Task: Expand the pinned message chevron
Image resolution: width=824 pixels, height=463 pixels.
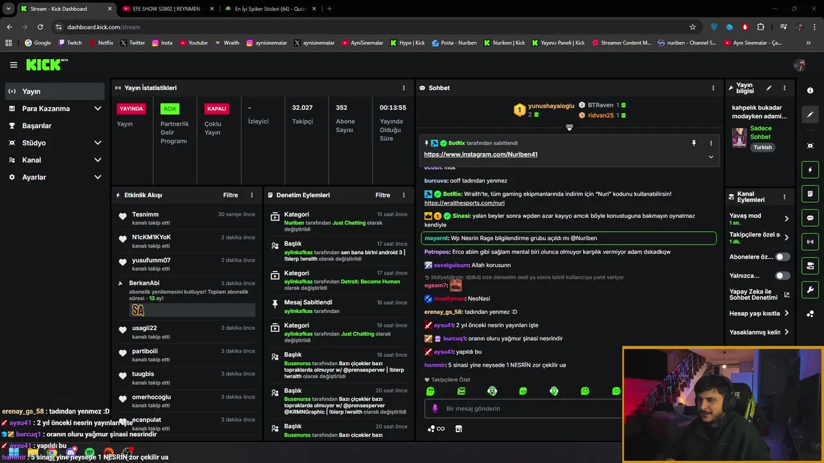Action: pos(711,157)
